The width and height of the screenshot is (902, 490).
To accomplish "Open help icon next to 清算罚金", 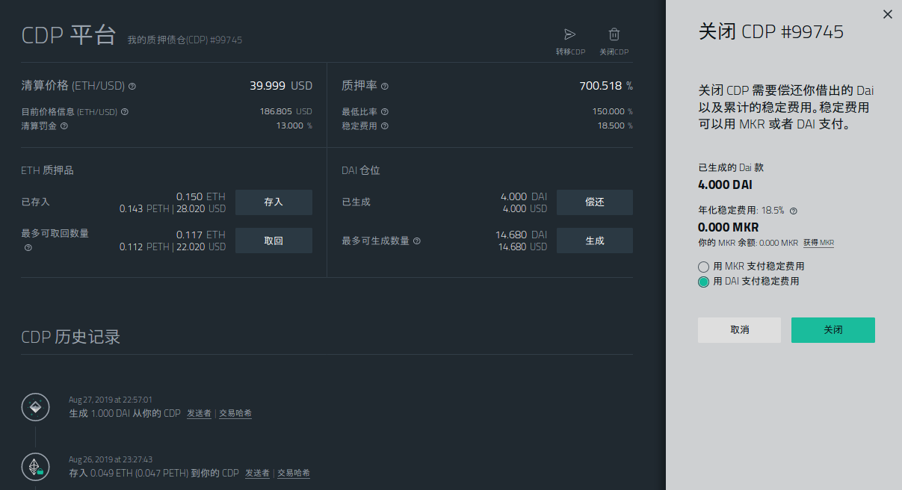I will click(64, 126).
